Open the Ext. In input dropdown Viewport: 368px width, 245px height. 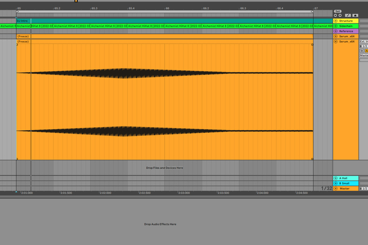tap(363, 41)
